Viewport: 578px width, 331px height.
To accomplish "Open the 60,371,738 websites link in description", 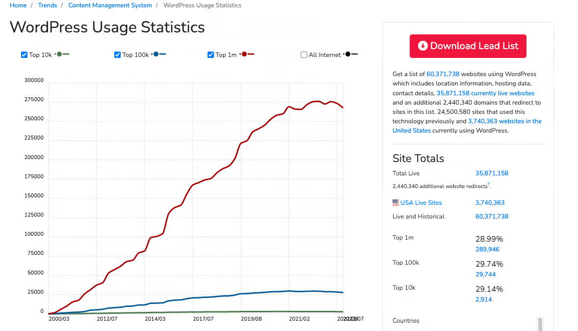I will tap(443, 74).
